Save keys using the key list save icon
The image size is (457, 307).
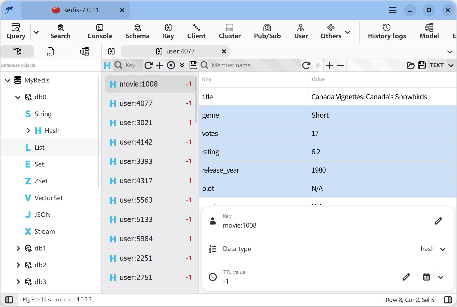point(193,65)
